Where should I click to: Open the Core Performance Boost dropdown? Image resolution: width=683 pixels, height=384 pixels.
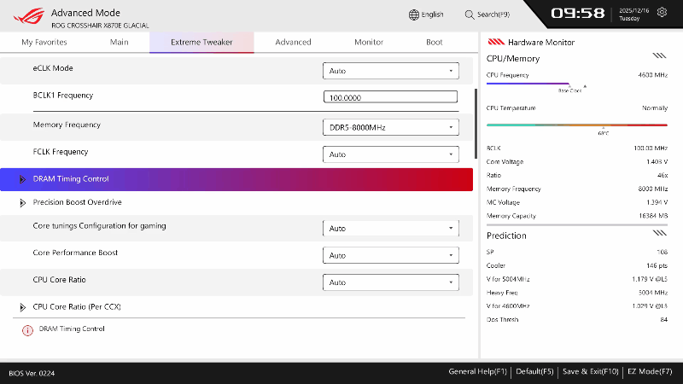391,255
